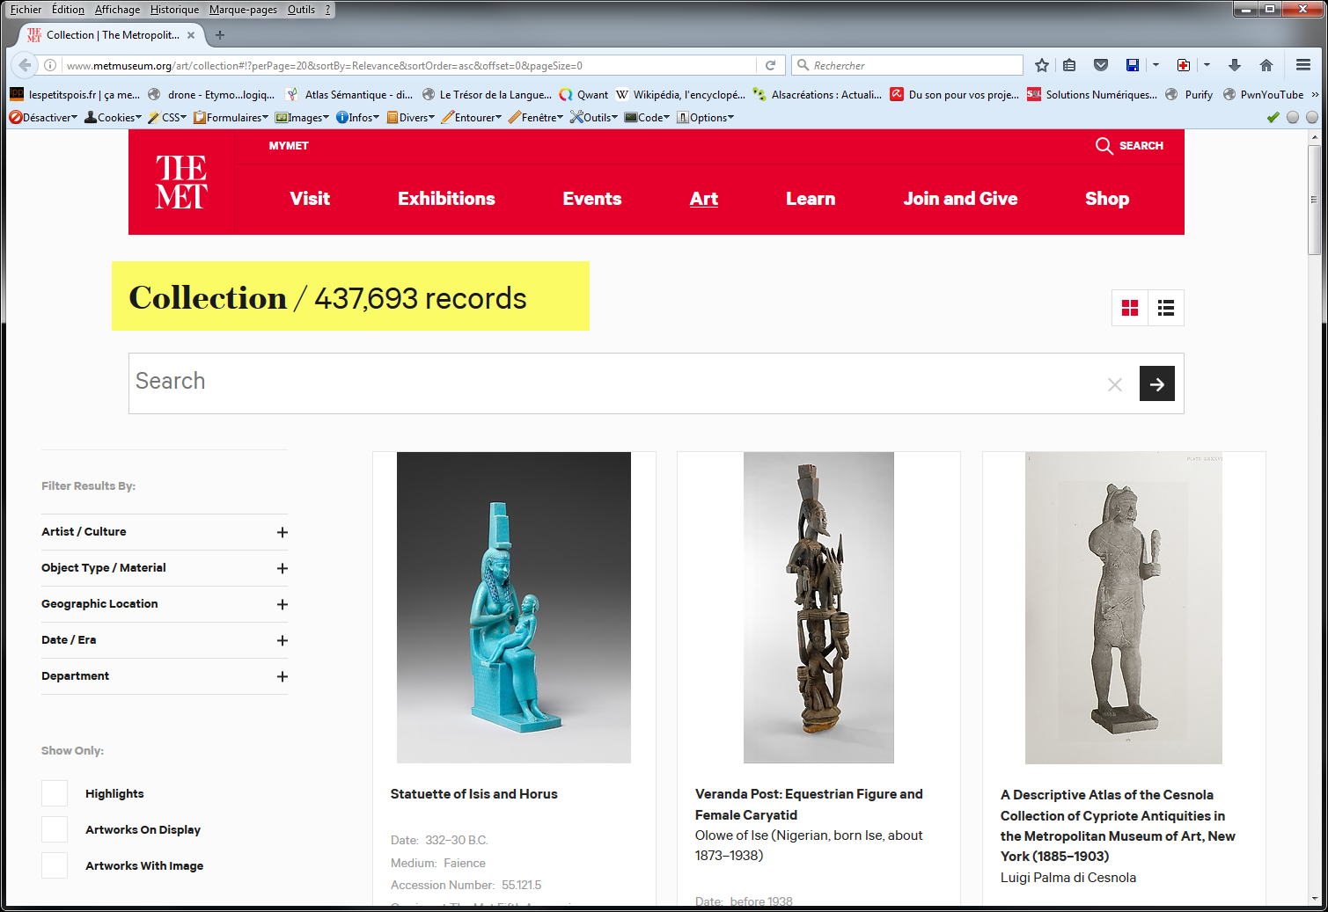Click the MYMET link

point(289,146)
